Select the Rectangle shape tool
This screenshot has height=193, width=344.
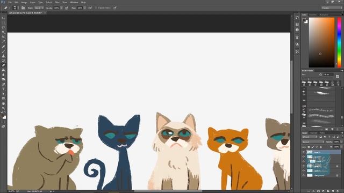(x=3, y=98)
